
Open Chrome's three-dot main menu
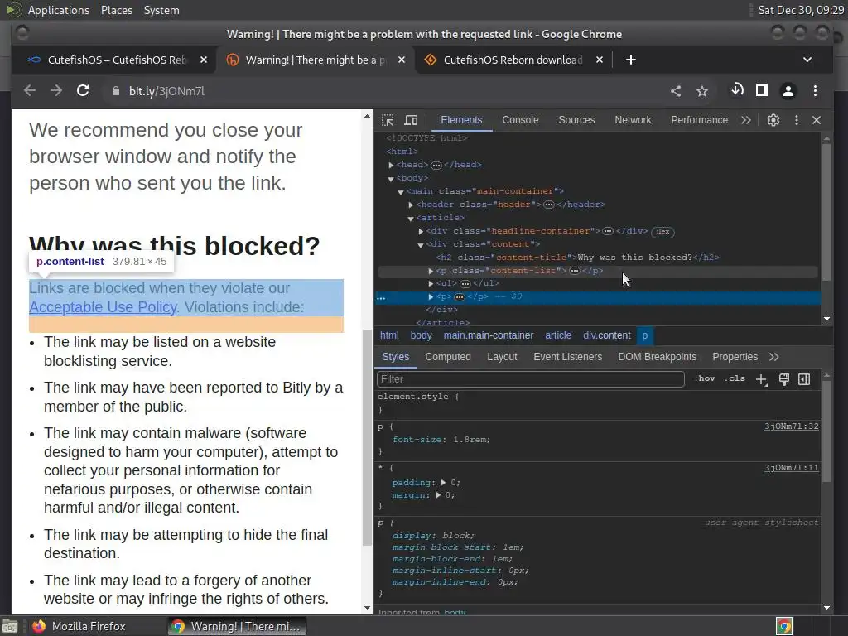815,91
